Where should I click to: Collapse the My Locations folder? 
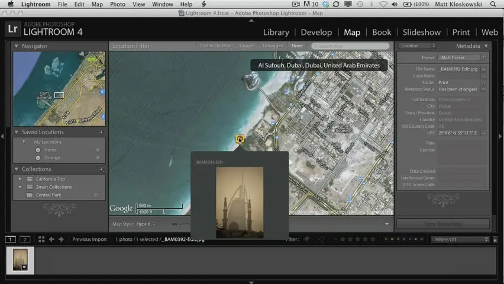(x=24, y=141)
